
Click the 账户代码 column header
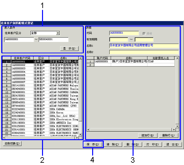pyautogui.click(x=102, y=58)
